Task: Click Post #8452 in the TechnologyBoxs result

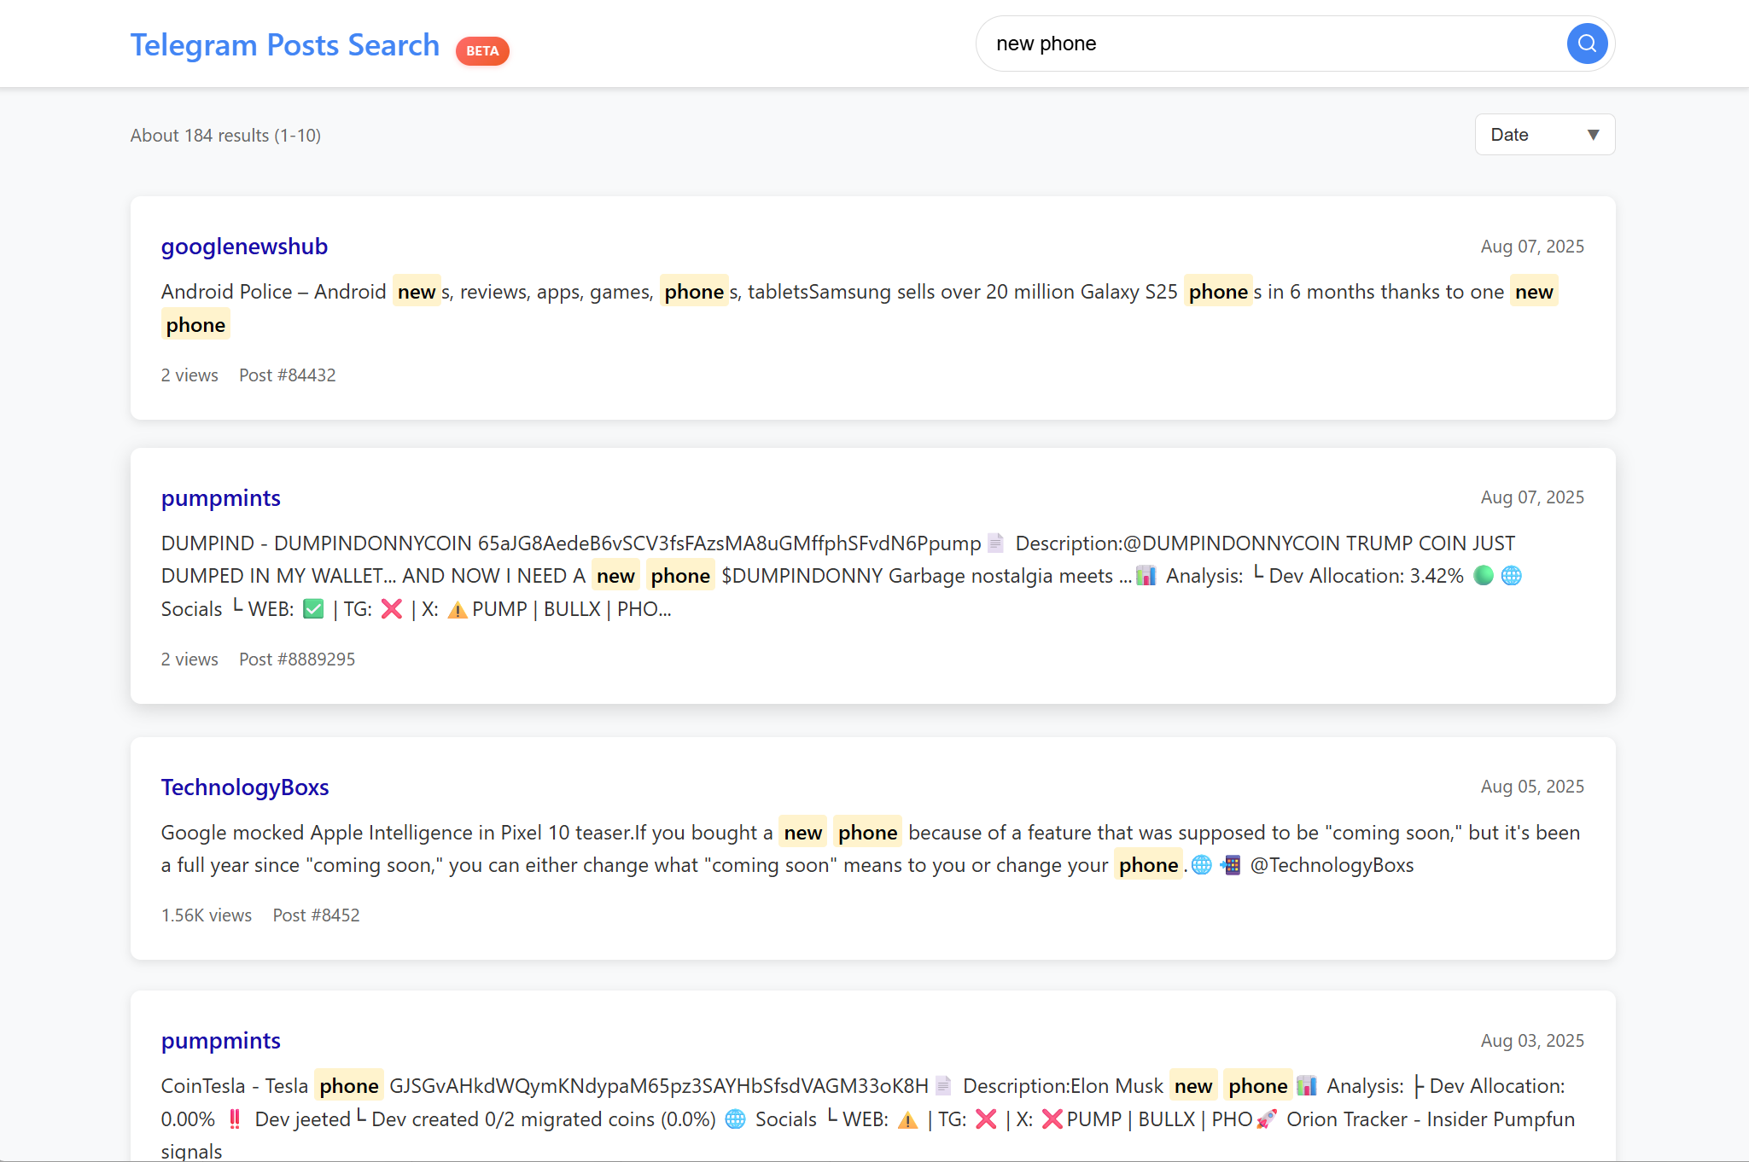Action: pos(316,915)
